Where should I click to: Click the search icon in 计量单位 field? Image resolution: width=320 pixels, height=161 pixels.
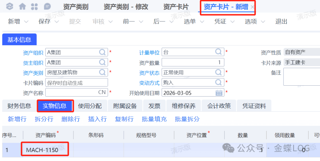[219, 52]
